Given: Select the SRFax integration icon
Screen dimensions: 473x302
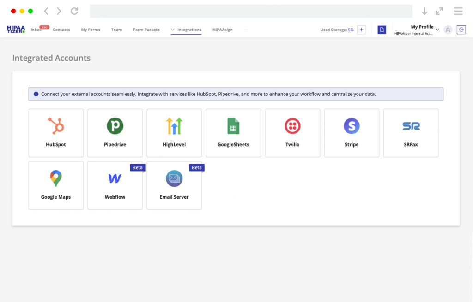Looking at the screenshot, I should click(411, 126).
